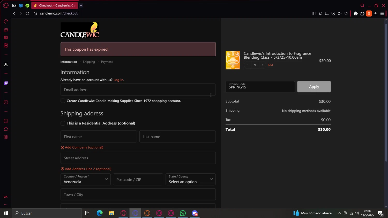Decrease item quantity with minus
The image size is (388, 218).
[x=248, y=65]
